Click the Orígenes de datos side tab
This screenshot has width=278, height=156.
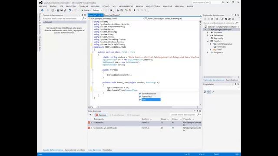coord(40,44)
